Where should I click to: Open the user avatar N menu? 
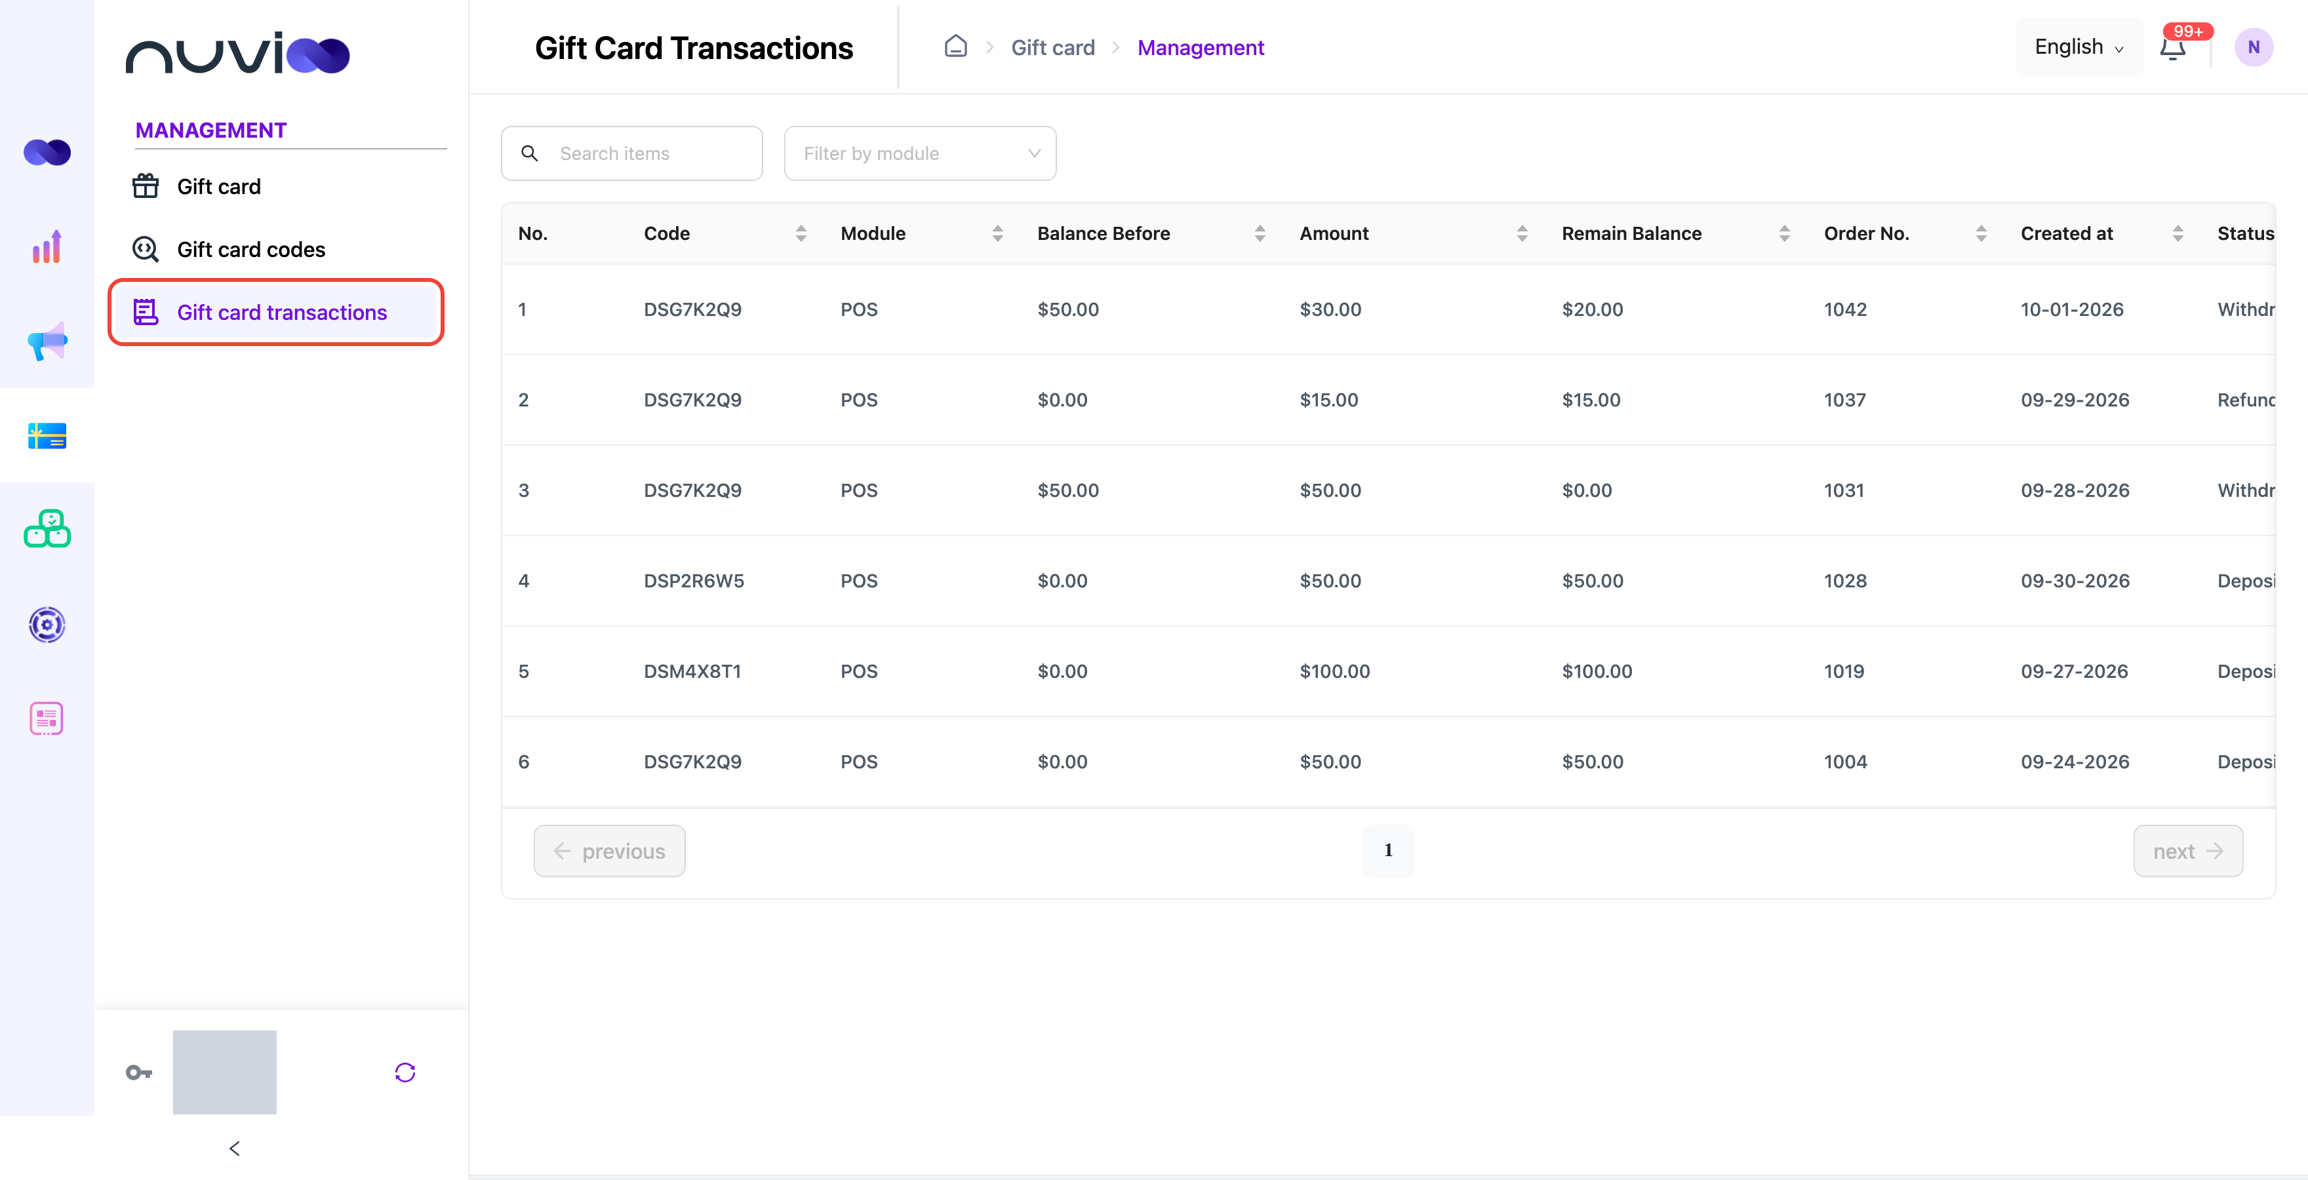[x=2254, y=47]
